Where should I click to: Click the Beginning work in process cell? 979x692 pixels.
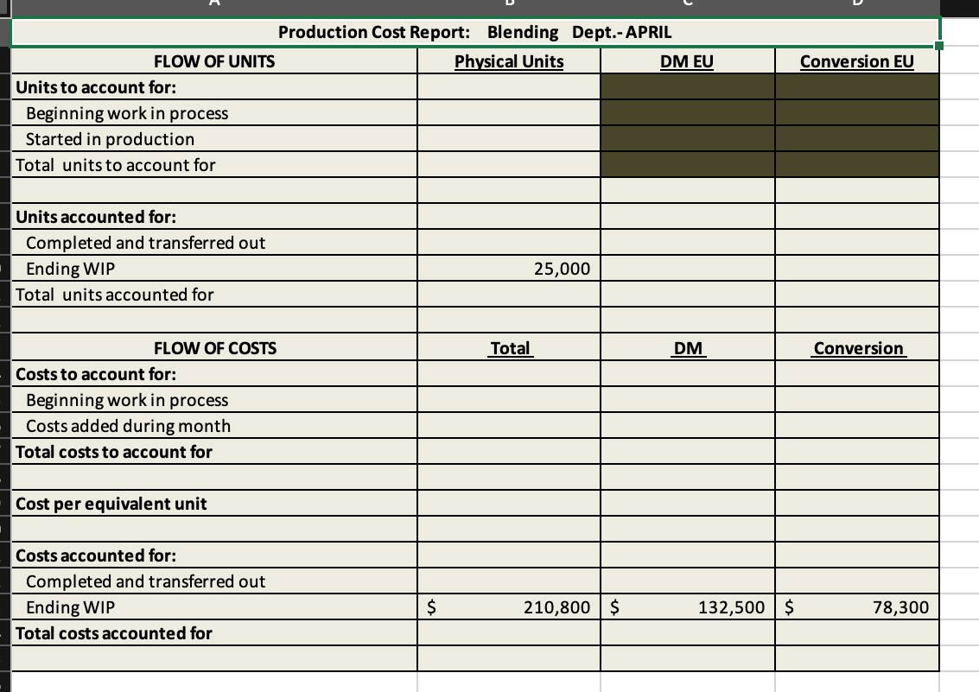[x=213, y=113]
